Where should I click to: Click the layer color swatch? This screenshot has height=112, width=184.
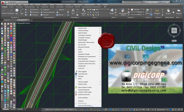94,9
